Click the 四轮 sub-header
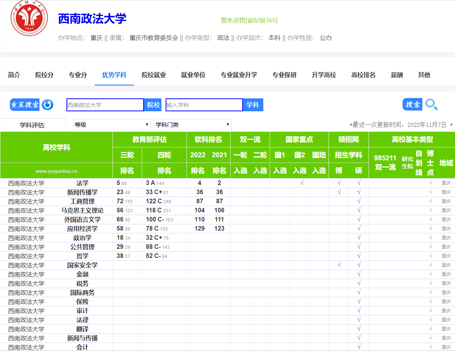Image resolution: width=455 pixels, height=351 pixels. pyautogui.click(x=164, y=155)
